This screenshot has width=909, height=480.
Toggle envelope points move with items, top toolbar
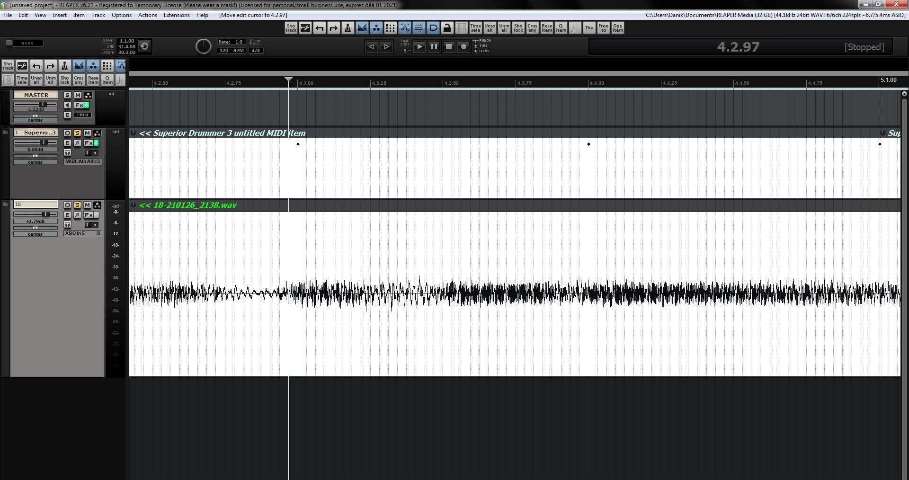click(x=405, y=28)
